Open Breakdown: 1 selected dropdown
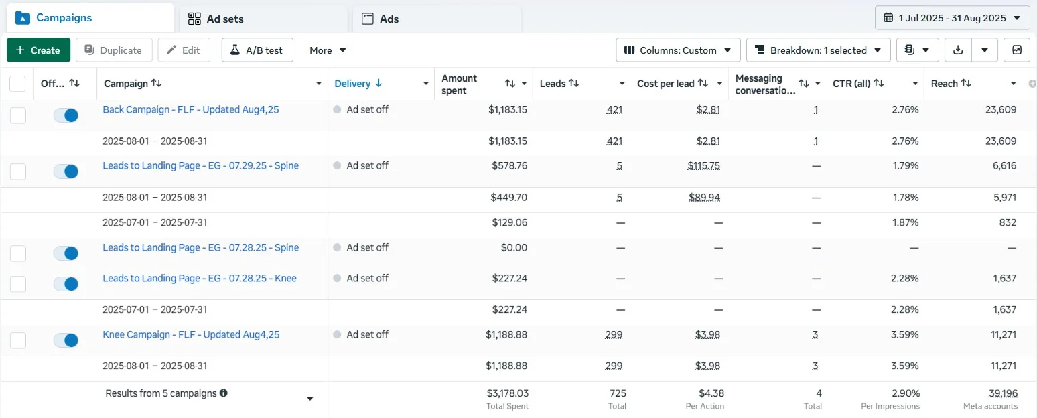This screenshot has height=418, width=1037. tap(819, 50)
